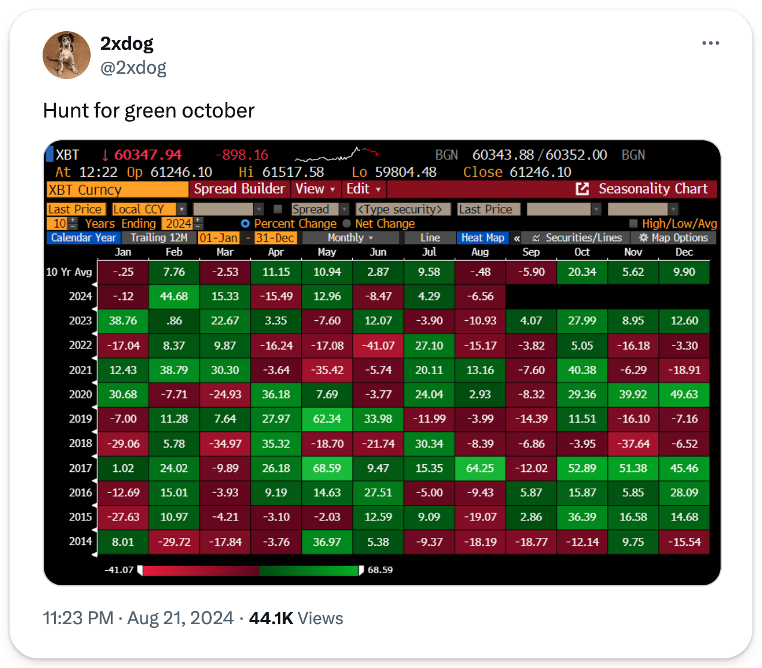Click the ending year 2024 stepper
Image resolution: width=762 pixels, height=668 pixels.
(199, 224)
